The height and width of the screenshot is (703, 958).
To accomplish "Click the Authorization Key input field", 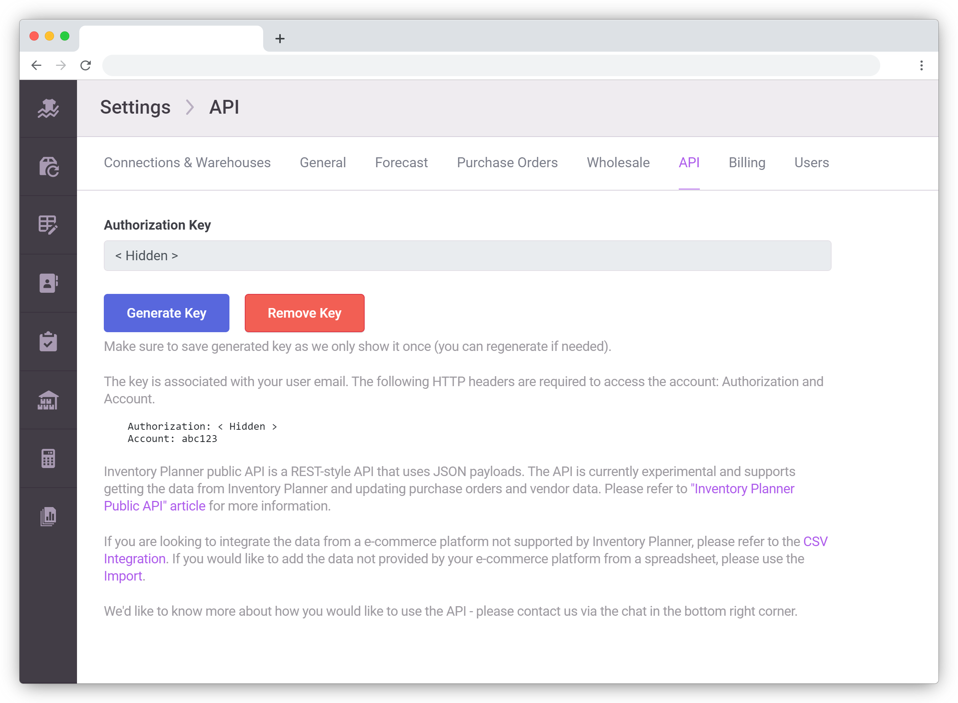I will pyautogui.click(x=466, y=255).
